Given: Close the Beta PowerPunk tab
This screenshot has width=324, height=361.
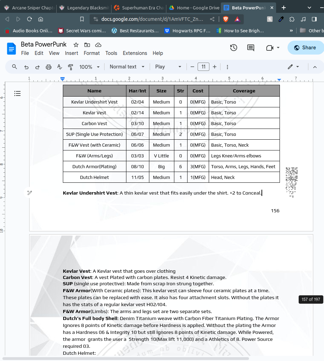Looking at the screenshot, I should (x=272, y=8).
